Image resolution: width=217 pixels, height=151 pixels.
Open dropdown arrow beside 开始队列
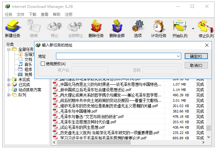193,29
